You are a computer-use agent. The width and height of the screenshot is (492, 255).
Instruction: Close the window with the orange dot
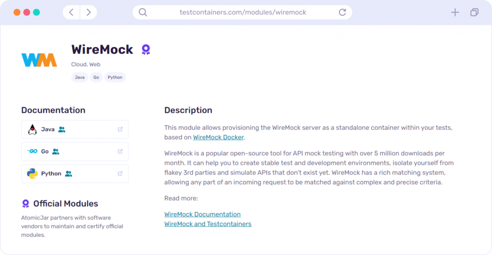point(17,12)
